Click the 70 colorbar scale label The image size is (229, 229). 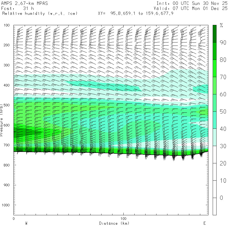click(x=223, y=77)
